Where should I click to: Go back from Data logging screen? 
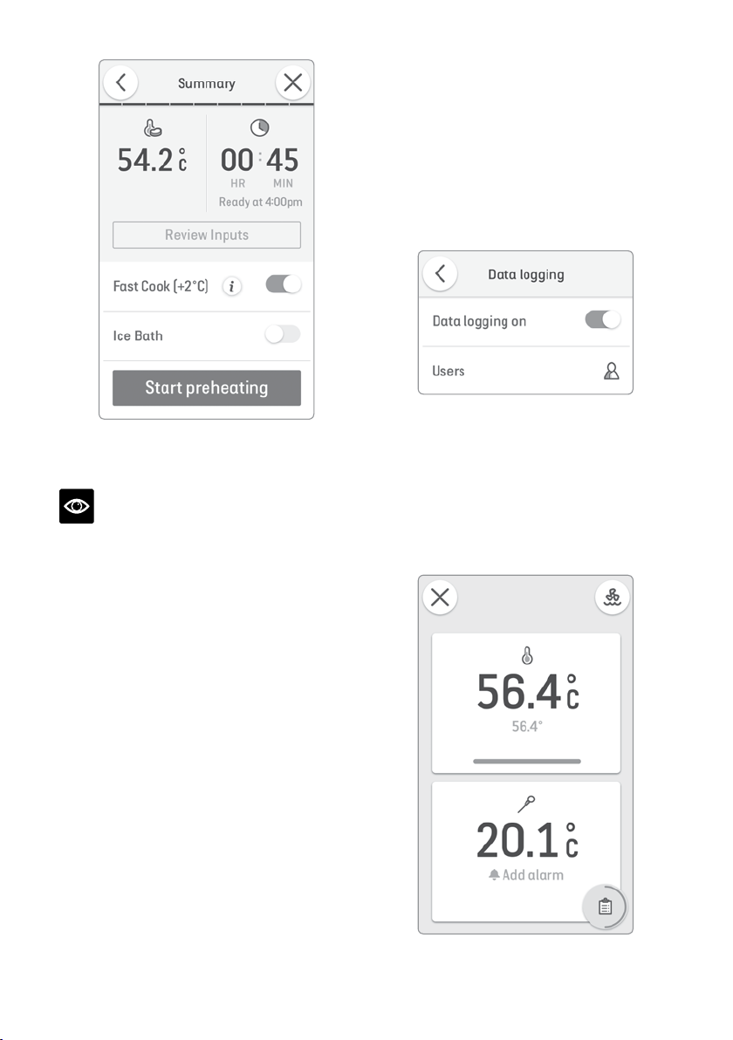click(x=440, y=273)
